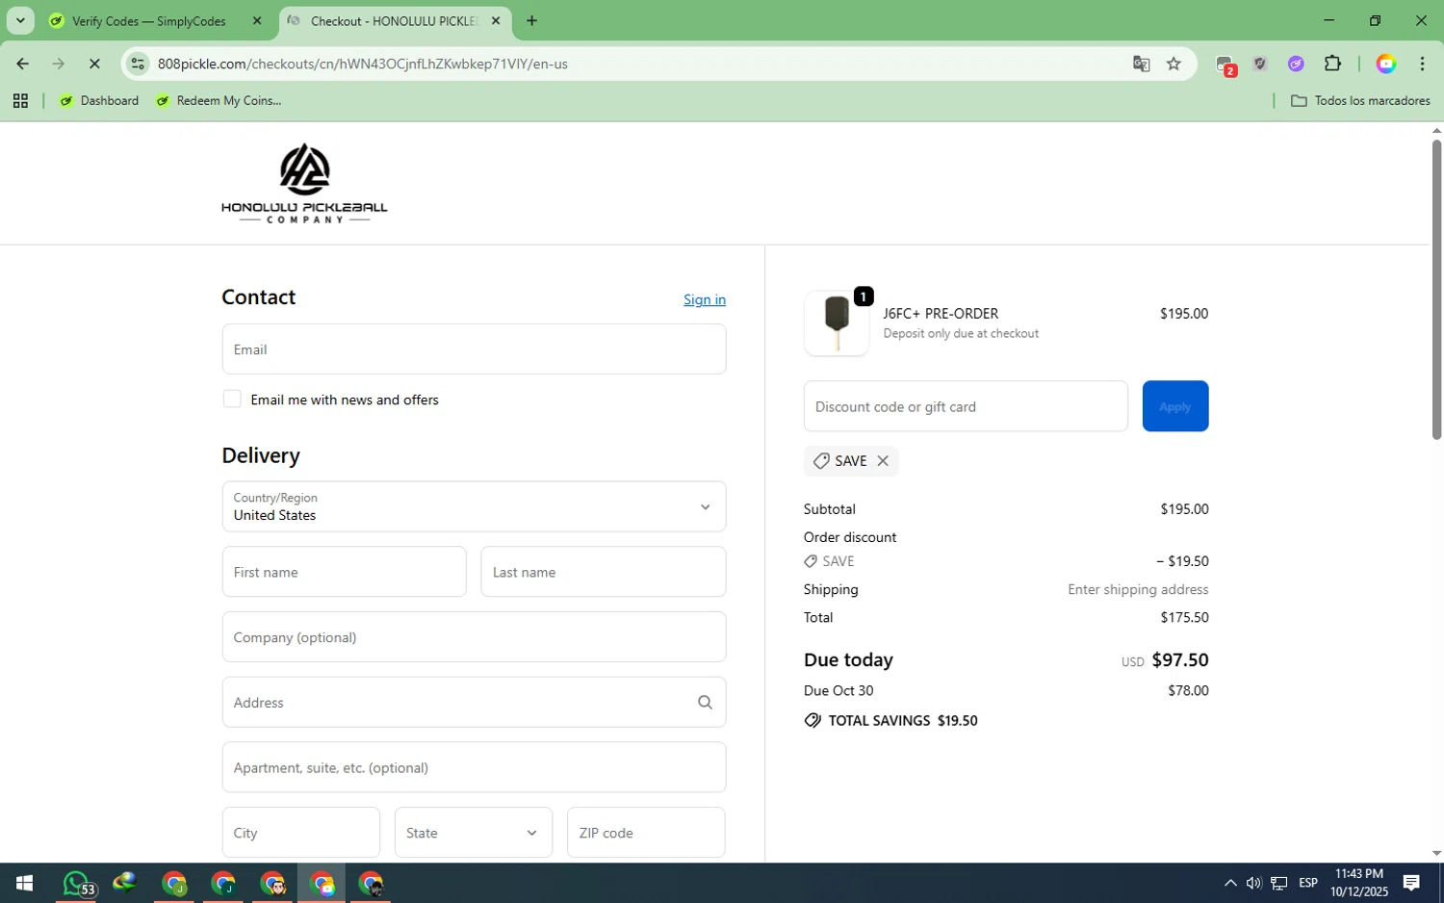Viewport: 1444px width, 903px height.
Task: Click the $175.50 total amount
Action: 1185,617
